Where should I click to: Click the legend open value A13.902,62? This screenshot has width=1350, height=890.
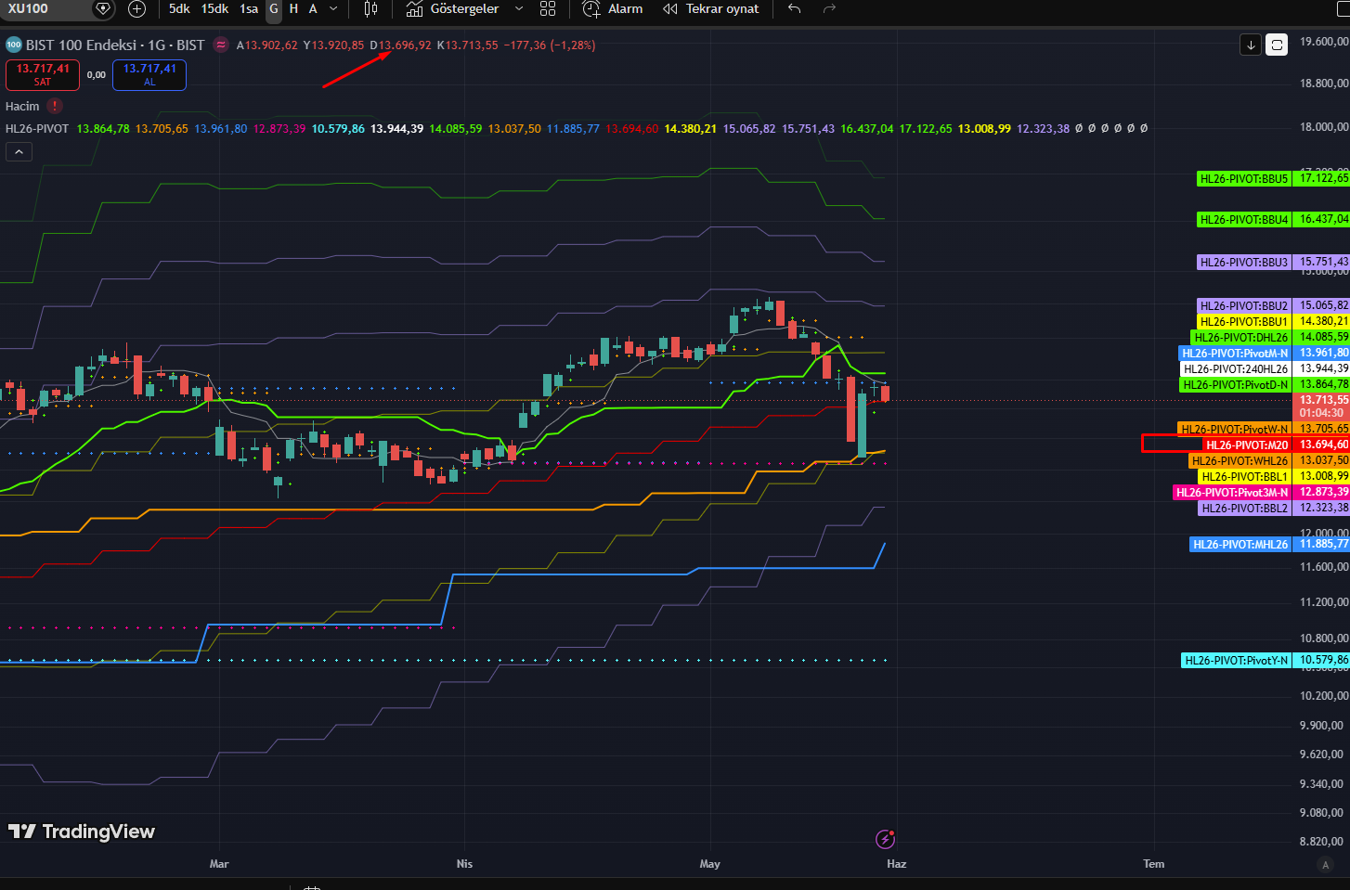tap(267, 45)
